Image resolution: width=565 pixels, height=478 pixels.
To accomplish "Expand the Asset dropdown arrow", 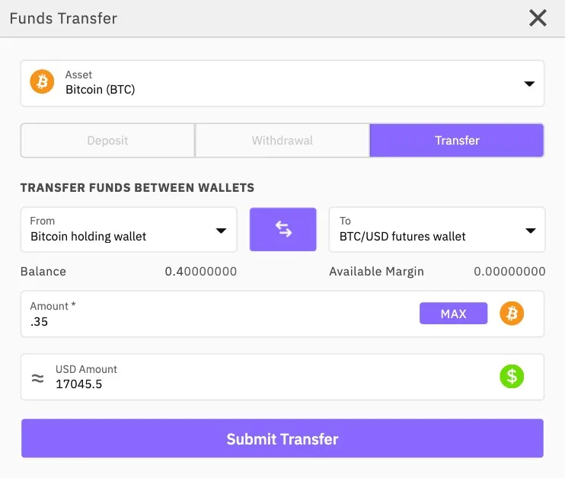I will tap(529, 84).
